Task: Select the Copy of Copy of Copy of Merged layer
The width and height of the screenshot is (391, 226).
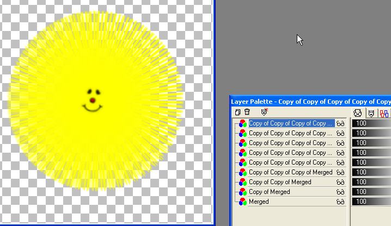Action: click(x=291, y=172)
